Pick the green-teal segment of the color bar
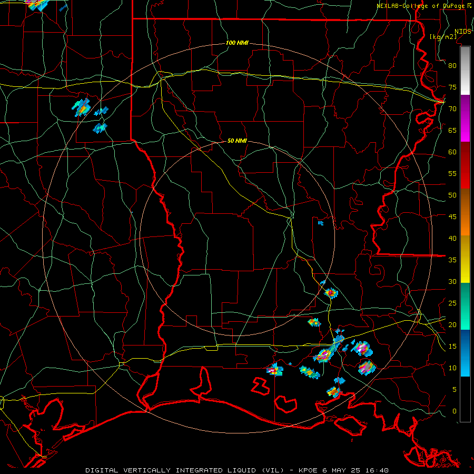The width and height of the screenshot is (474, 474). click(465, 306)
